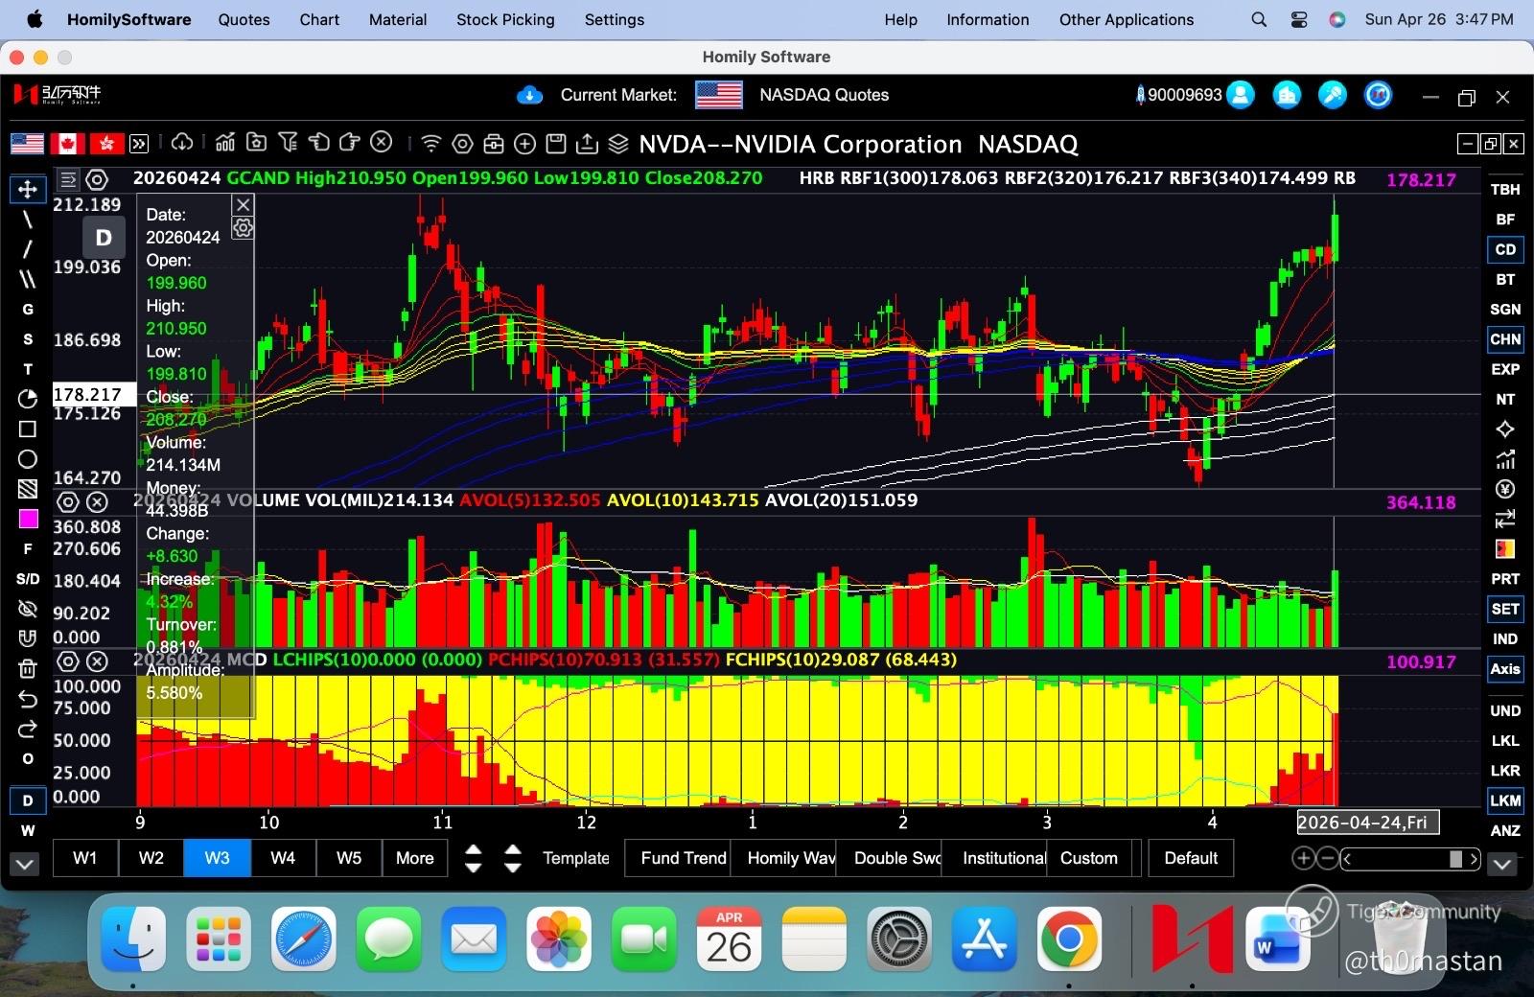Click the right-pointing hand icon
The height and width of the screenshot is (997, 1534).
point(350,143)
